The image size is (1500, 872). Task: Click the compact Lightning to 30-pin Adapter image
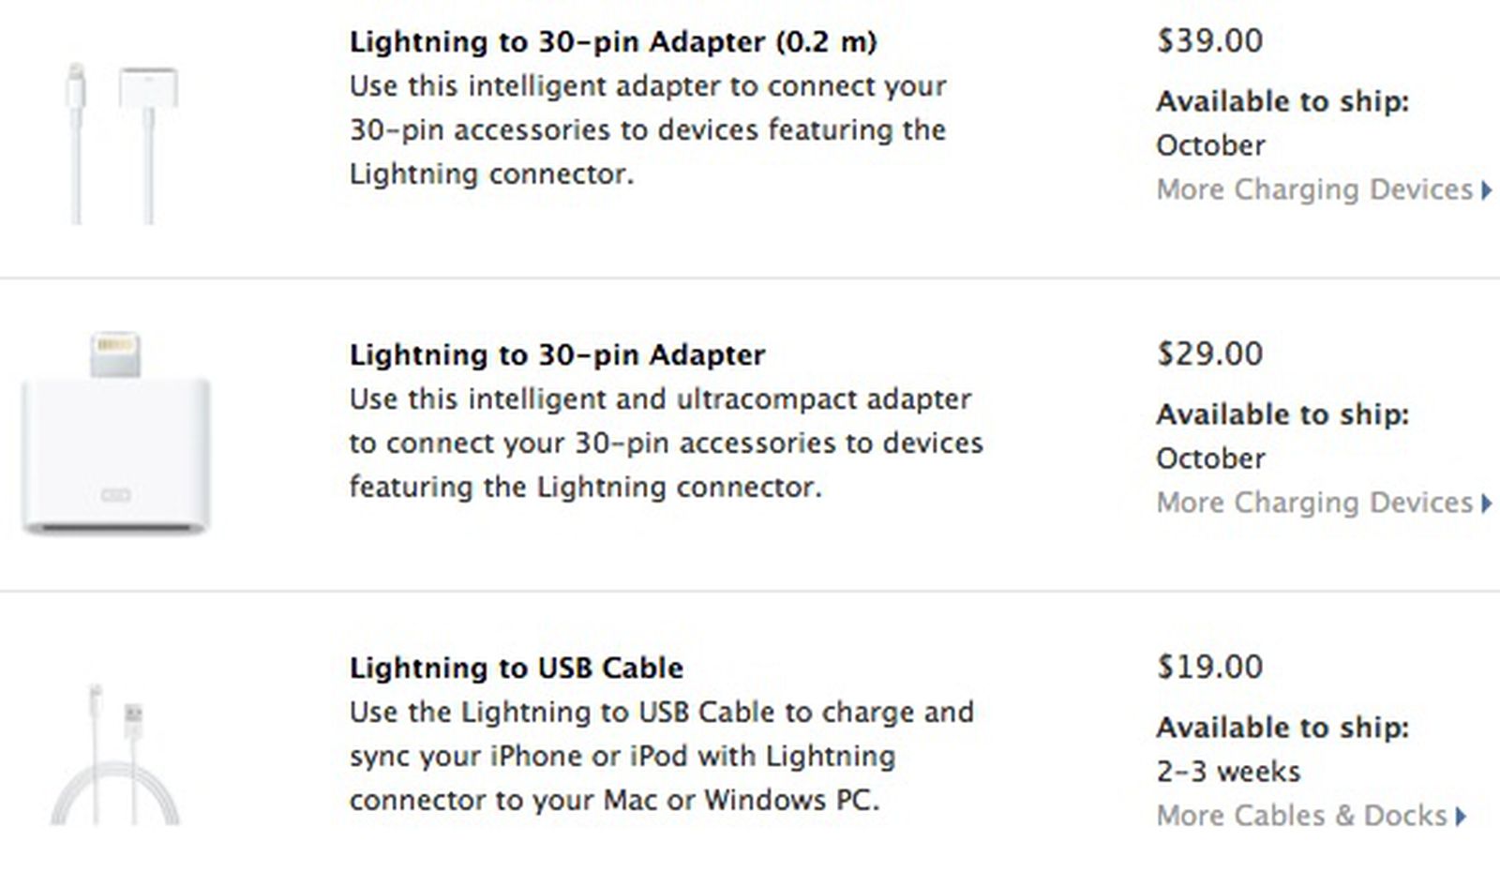coord(115,435)
